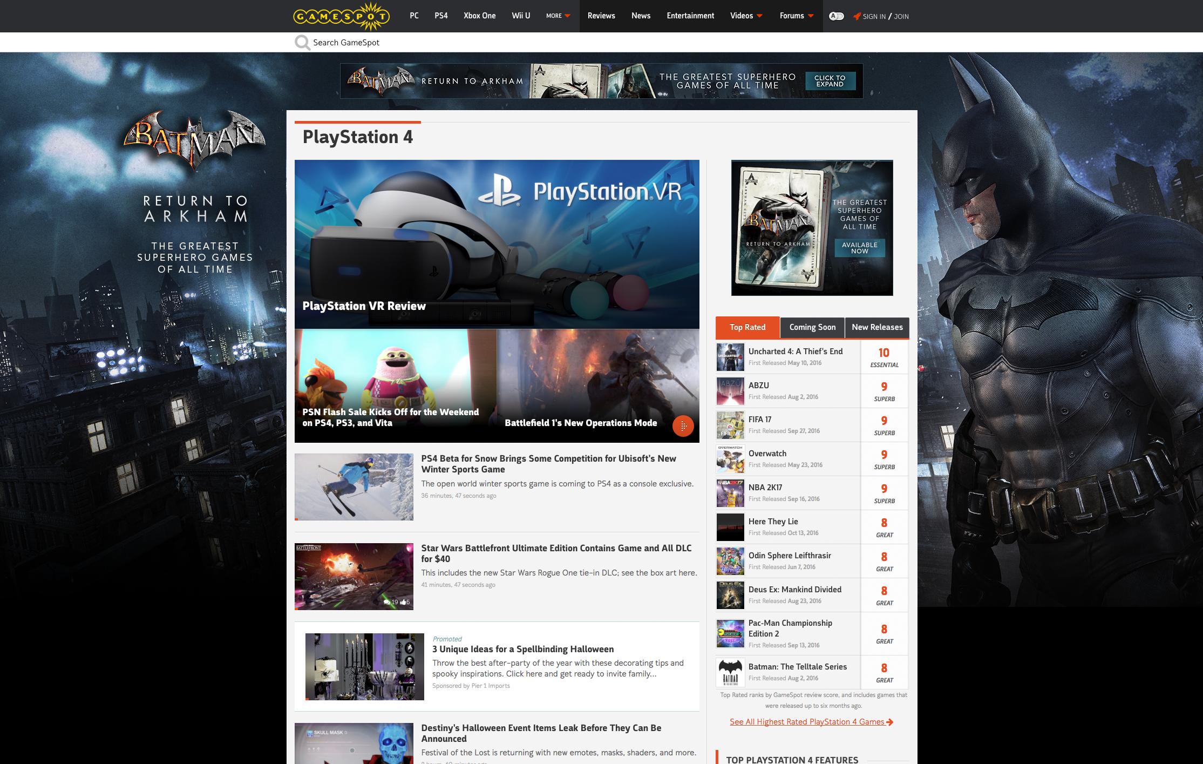This screenshot has height=764, width=1203.
Task: Expand the Videos dropdown menu
Action: click(746, 16)
